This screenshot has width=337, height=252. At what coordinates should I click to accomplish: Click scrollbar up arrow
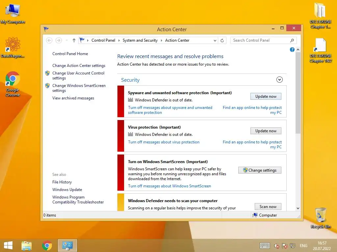(x=298, y=50)
